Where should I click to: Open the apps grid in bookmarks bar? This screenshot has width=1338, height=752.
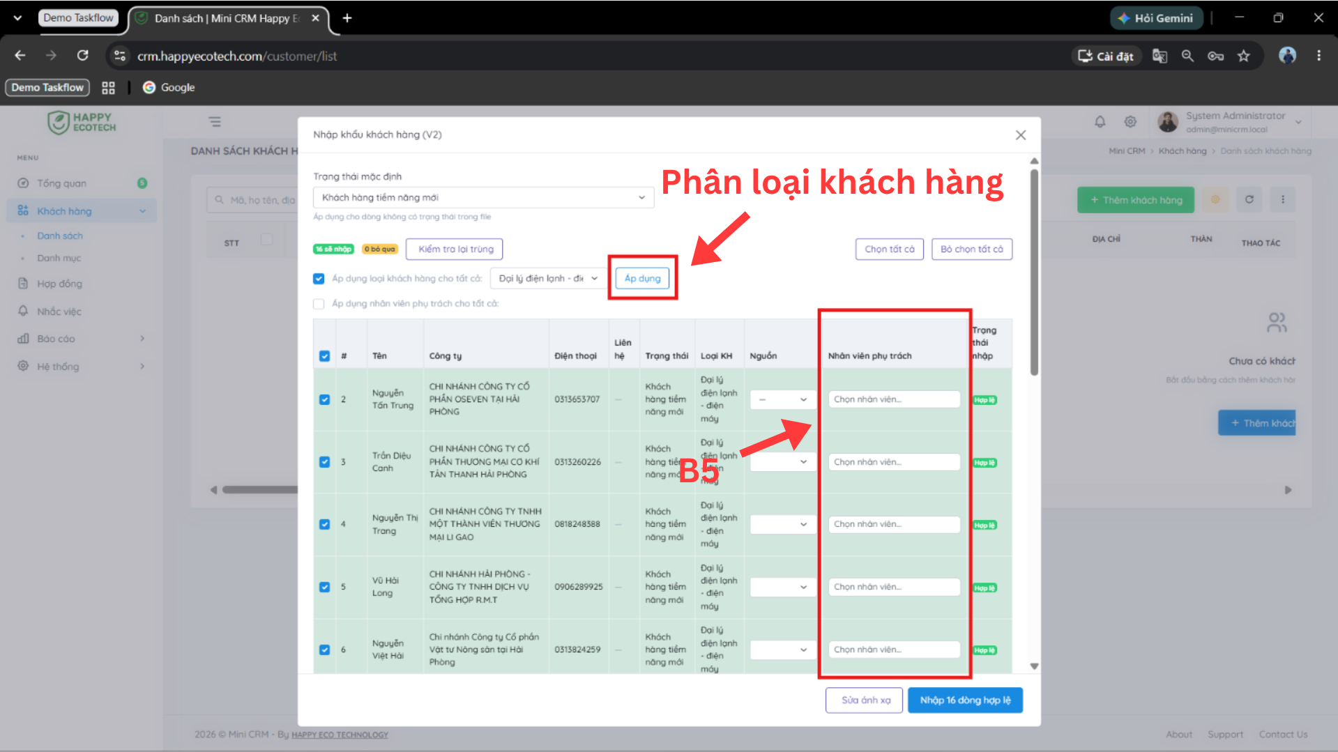[x=108, y=88]
